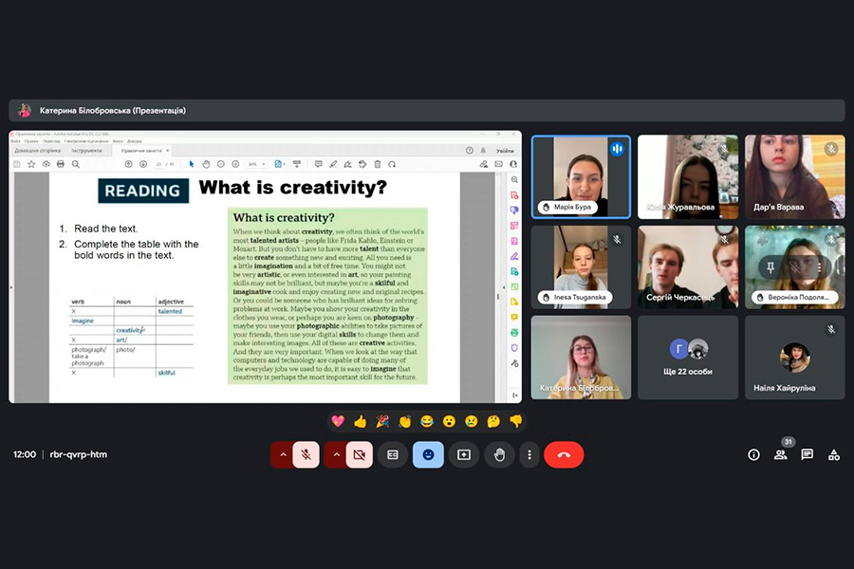Open Довідка menu in shared Acrobat window

134,141
